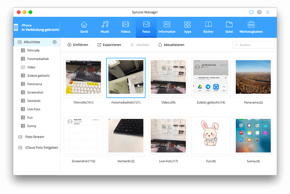The height and width of the screenshot is (194, 290).
Task: Click the Exportieren button
Action: (109, 45)
